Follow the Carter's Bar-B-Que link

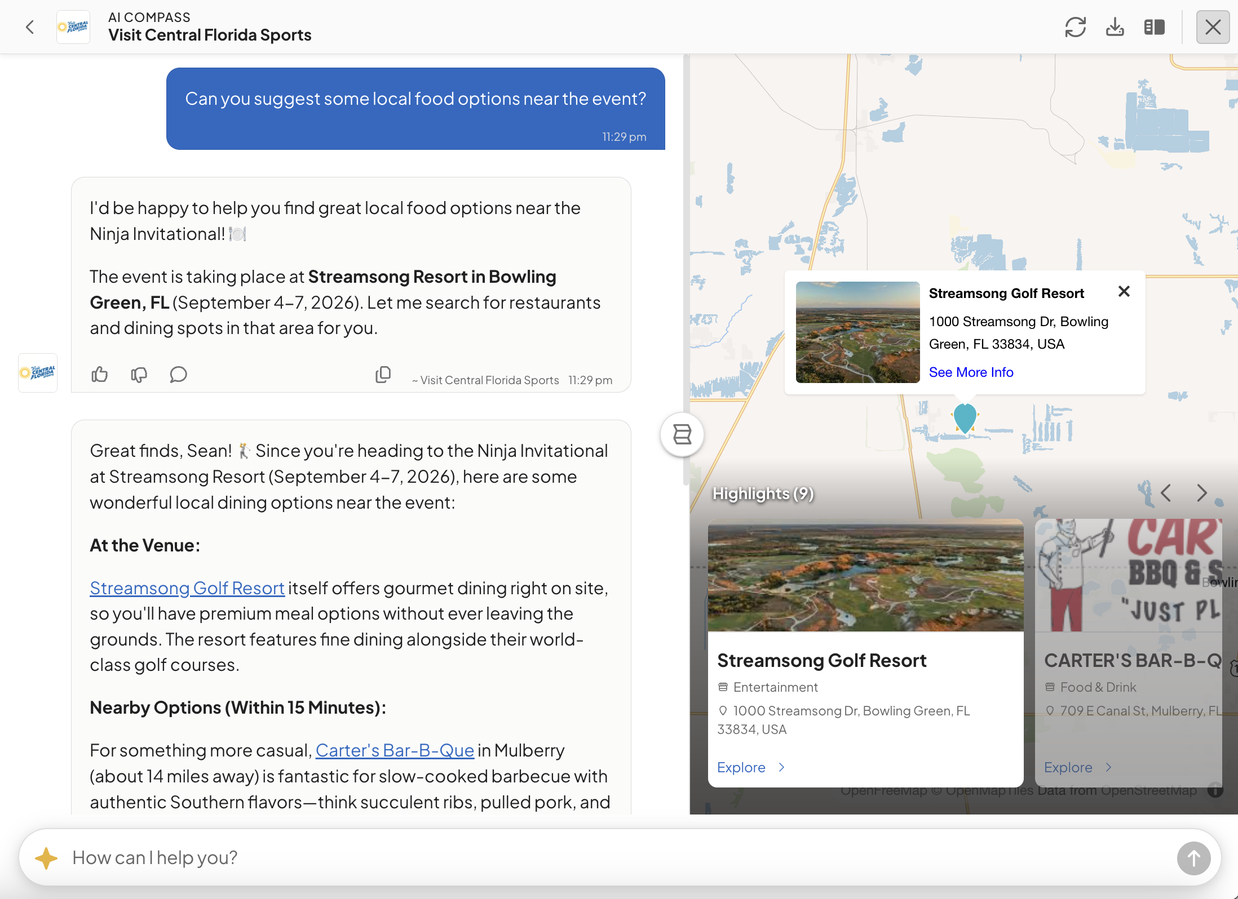(x=395, y=750)
